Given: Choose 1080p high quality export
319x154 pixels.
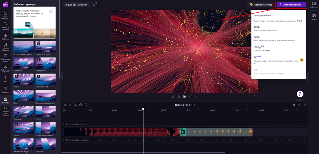Looking at the screenshot, I should (278, 48).
